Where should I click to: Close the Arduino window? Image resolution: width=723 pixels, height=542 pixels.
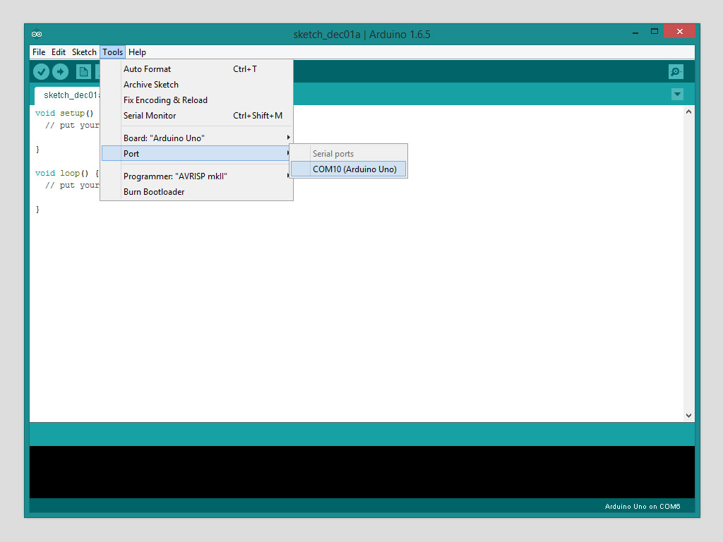pos(680,31)
